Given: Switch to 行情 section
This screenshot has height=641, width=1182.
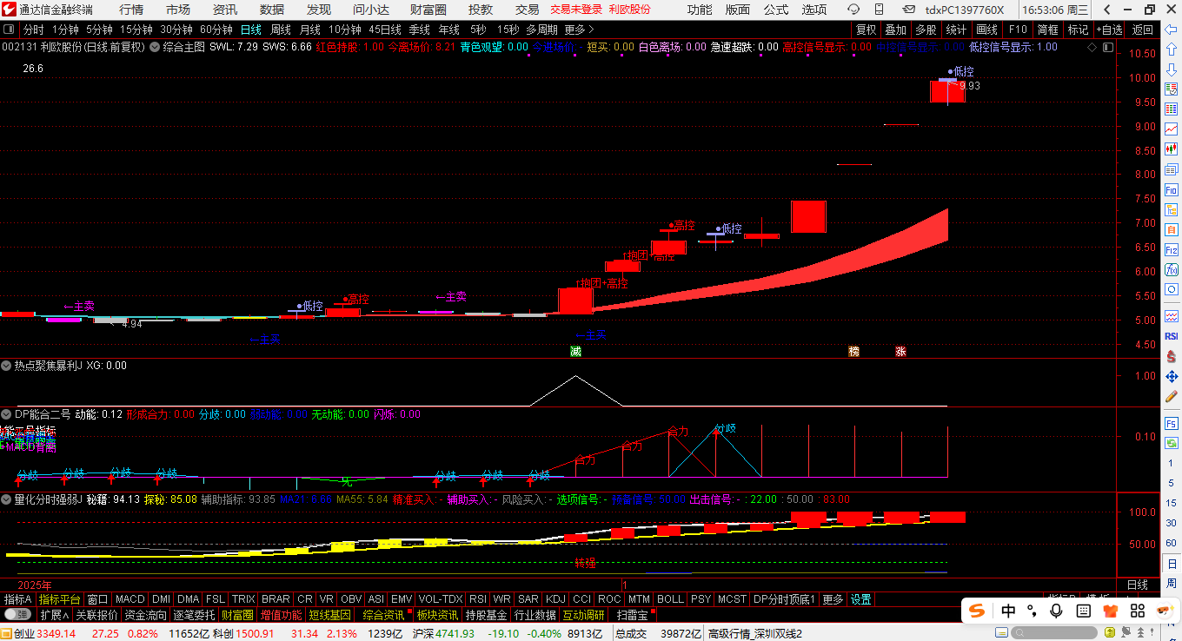Looking at the screenshot, I should pos(131,10).
